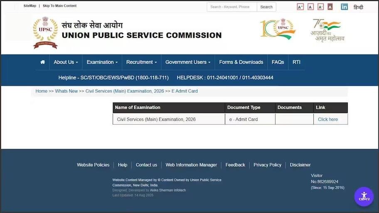Click Skip To Main Content link
This screenshot has height=213, width=379.
click(59, 6)
